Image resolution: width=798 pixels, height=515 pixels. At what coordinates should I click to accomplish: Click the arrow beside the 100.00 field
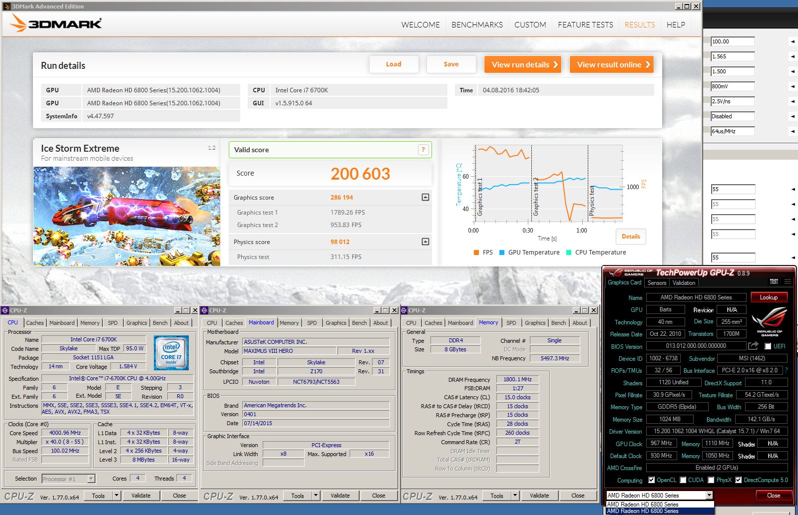click(x=793, y=41)
